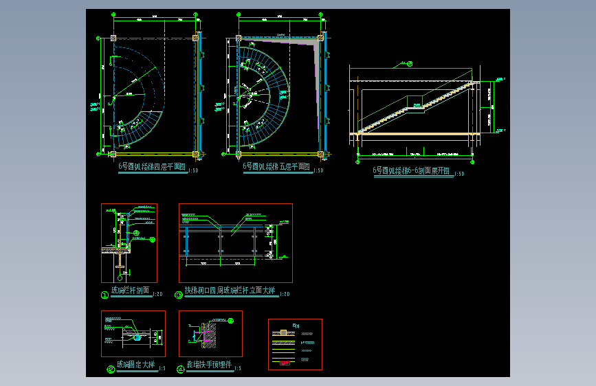Select the title 6号圆弧楼梯四层平面图

point(152,166)
